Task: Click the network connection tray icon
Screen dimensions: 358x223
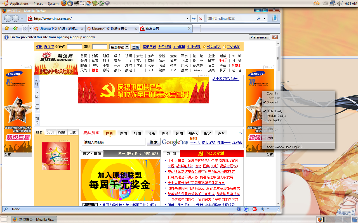Action: point(333,3)
